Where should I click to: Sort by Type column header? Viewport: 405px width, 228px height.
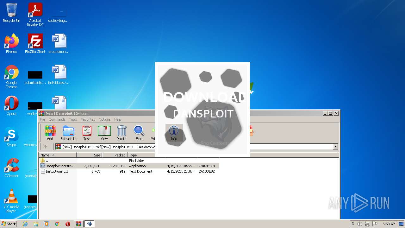[146, 155]
